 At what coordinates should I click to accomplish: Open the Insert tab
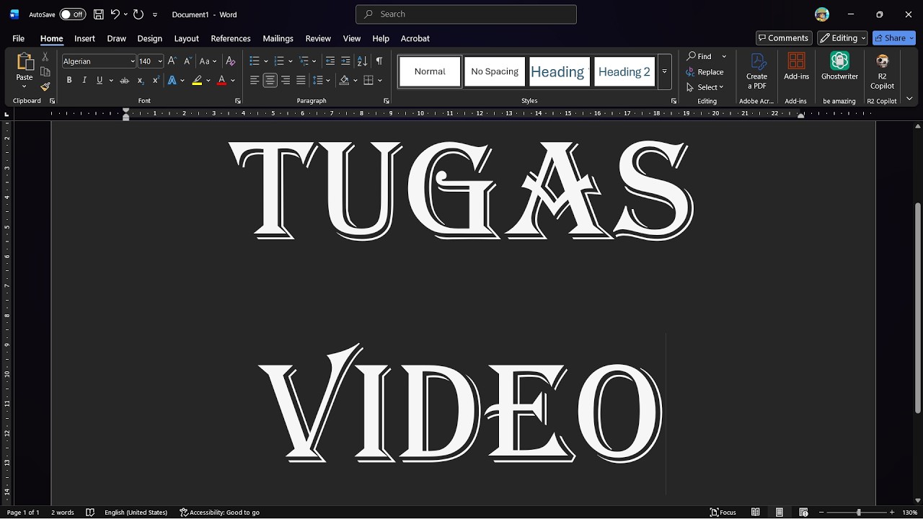point(84,38)
